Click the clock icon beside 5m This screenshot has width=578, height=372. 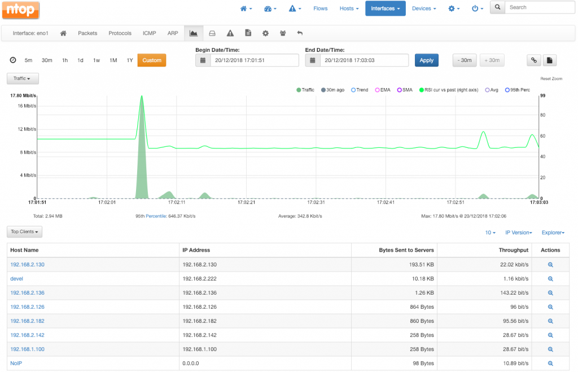click(13, 60)
